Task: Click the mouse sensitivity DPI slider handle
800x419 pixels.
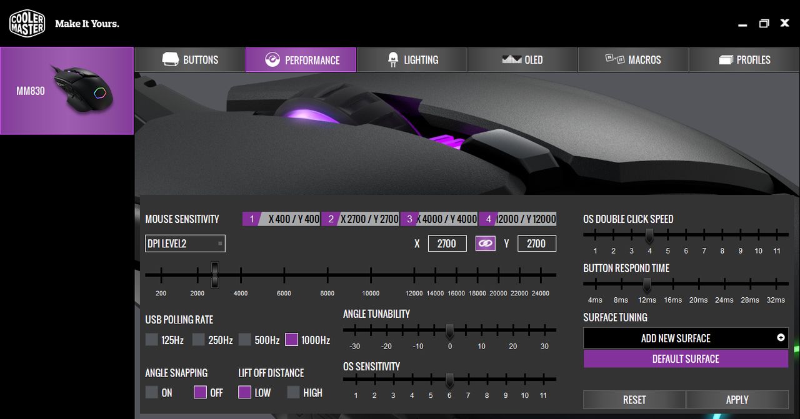Action: [215, 275]
